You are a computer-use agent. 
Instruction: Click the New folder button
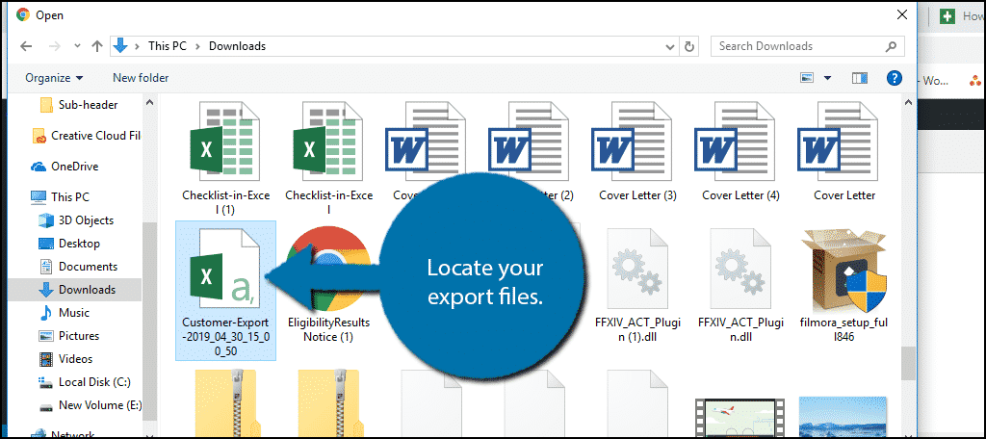click(x=141, y=78)
